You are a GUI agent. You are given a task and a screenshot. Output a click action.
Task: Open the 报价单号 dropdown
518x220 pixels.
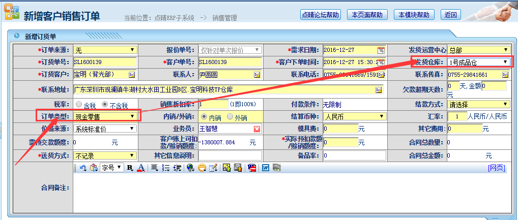tap(231, 50)
